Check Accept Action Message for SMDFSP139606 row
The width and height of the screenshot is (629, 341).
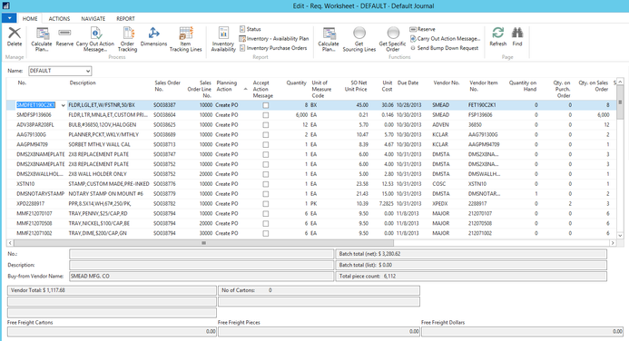pyautogui.click(x=266, y=115)
